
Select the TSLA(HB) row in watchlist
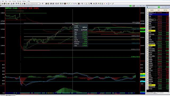[158, 51]
